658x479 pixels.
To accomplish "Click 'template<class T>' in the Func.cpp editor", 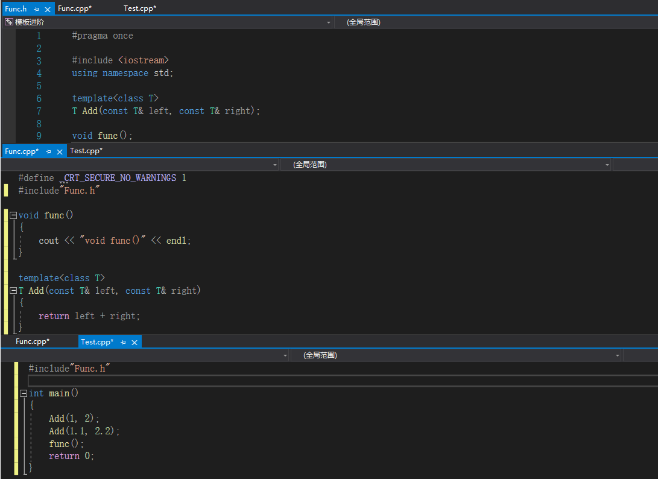I will coord(62,278).
